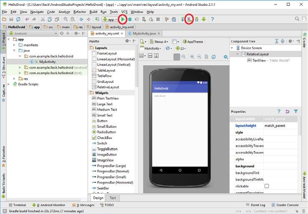308x214 pixels.
Task: Collapse the RelativeLayout node in Component Tree
Action: click(237, 54)
